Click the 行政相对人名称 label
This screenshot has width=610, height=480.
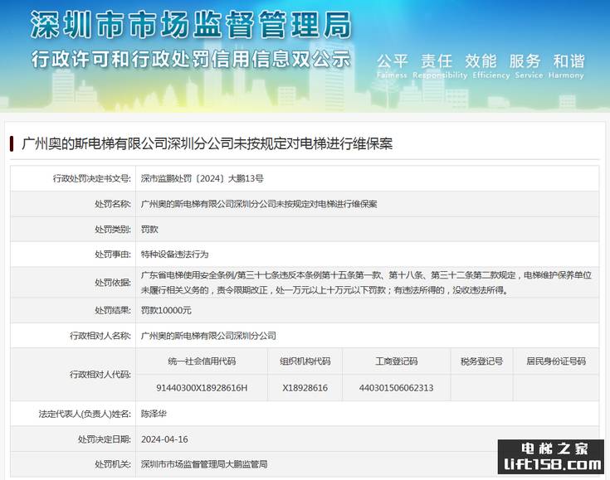[x=100, y=336]
